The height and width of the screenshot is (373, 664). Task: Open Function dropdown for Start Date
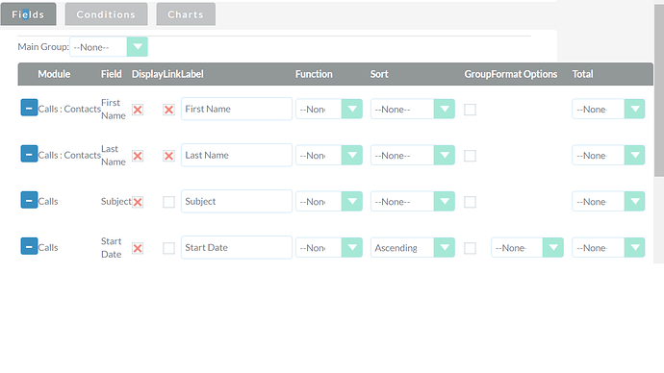click(329, 247)
